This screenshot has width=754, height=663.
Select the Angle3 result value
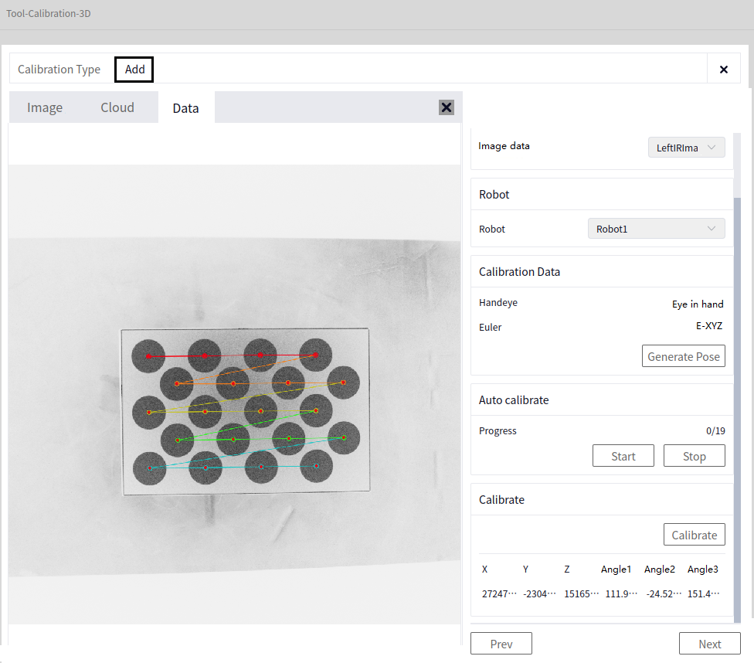(703, 593)
